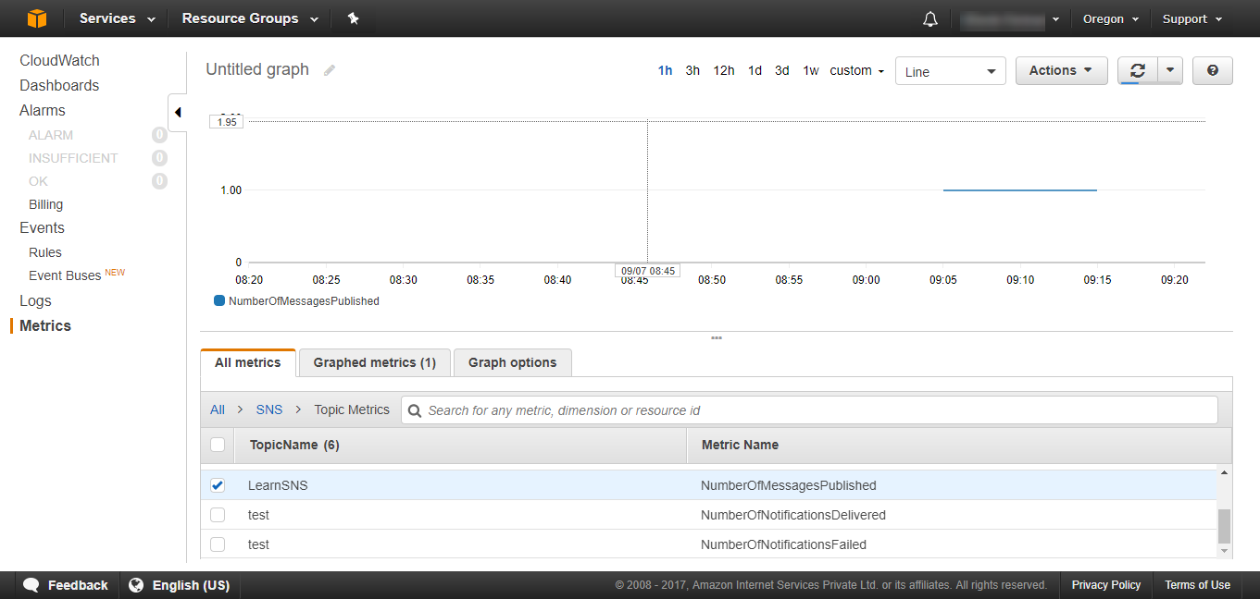
Task: Click the search magnifier icon
Action: pos(415,410)
